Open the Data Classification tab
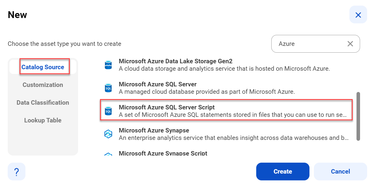The image size is (371, 186). click(x=43, y=103)
